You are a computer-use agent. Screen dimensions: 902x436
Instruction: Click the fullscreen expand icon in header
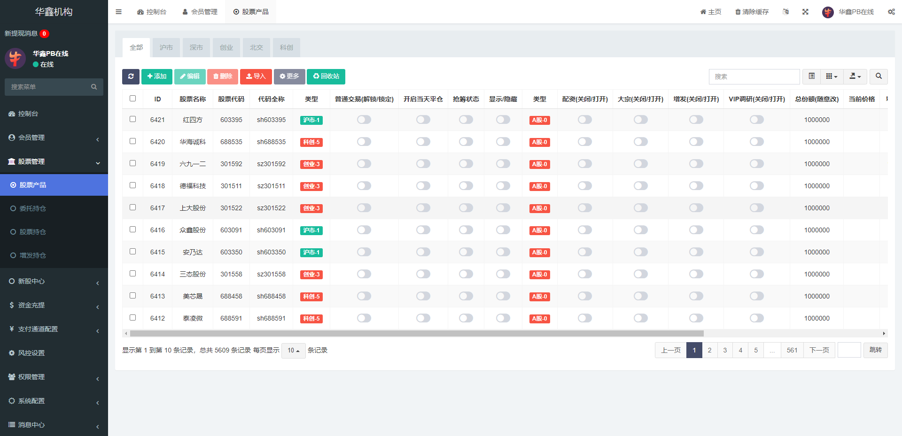click(x=805, y=12)
